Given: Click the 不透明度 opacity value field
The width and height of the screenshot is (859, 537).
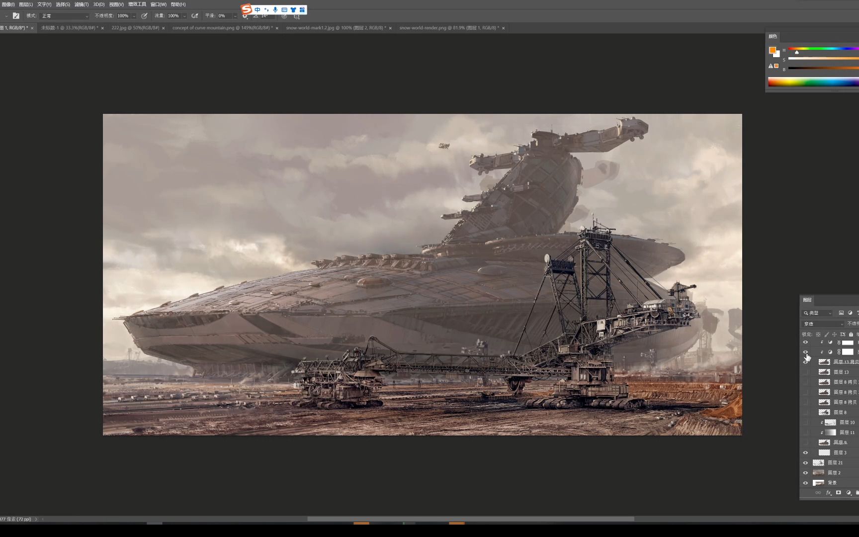Looking at the screenshot, I should pos(123,16).
